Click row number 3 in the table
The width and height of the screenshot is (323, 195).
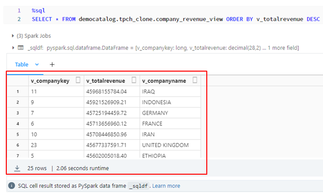coord(17,113)
